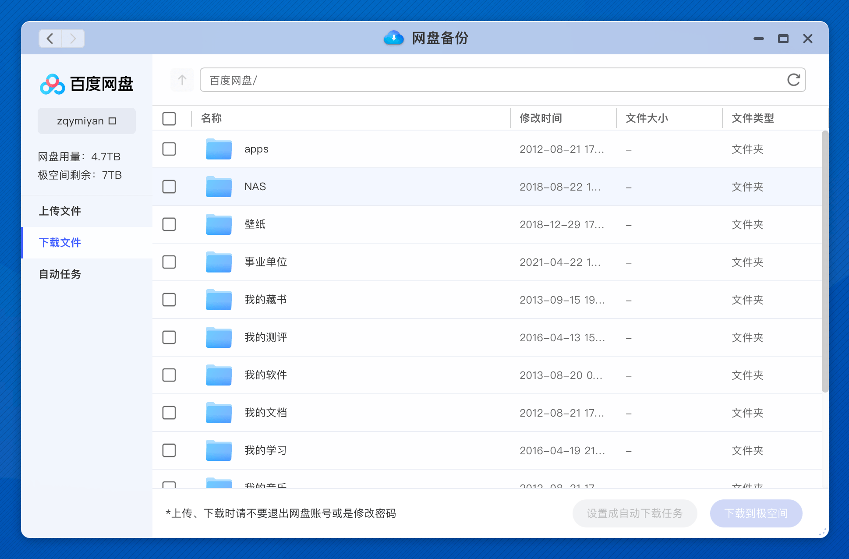Click the up-arrow parent directory icon
The width and height of the screenshot is (849, 559).
[182, 80]
